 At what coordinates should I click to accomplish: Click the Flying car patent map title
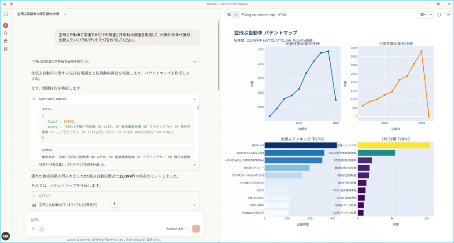coord(258,15)
